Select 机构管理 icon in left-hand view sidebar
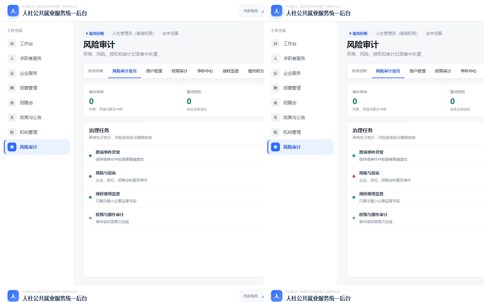 click(x=12, y=132)
